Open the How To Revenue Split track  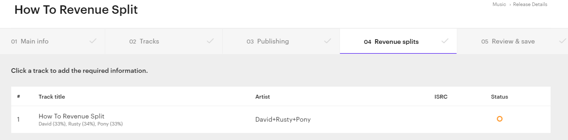tap(71, 116)
